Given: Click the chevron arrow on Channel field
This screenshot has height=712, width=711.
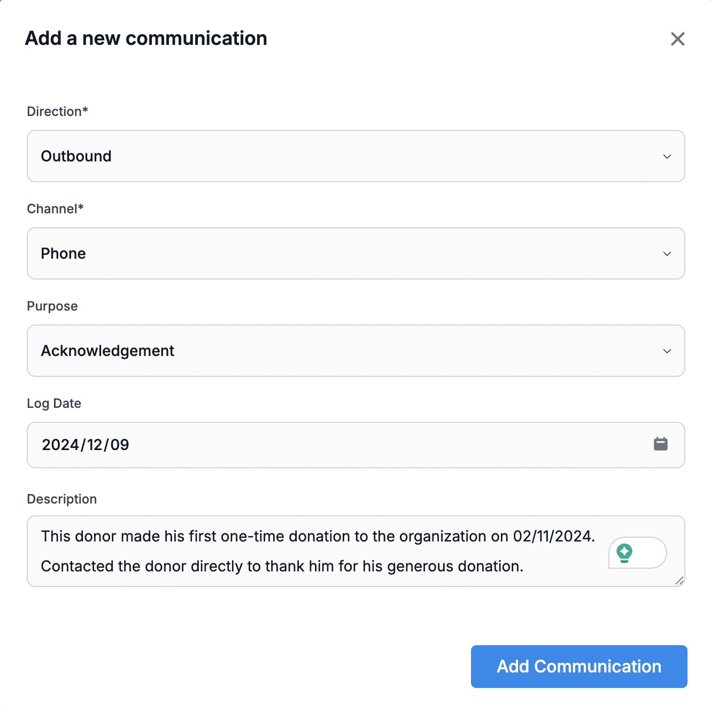Looking at the screenshot, I should pos(667,254).
